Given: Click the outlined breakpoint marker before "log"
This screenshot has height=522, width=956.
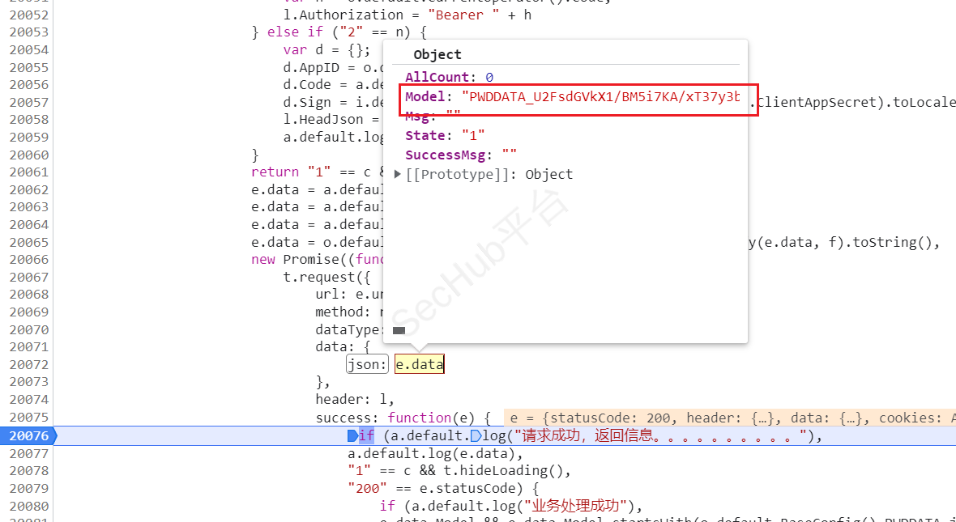Looking at the screenshot, I should [x=476, y=436].
